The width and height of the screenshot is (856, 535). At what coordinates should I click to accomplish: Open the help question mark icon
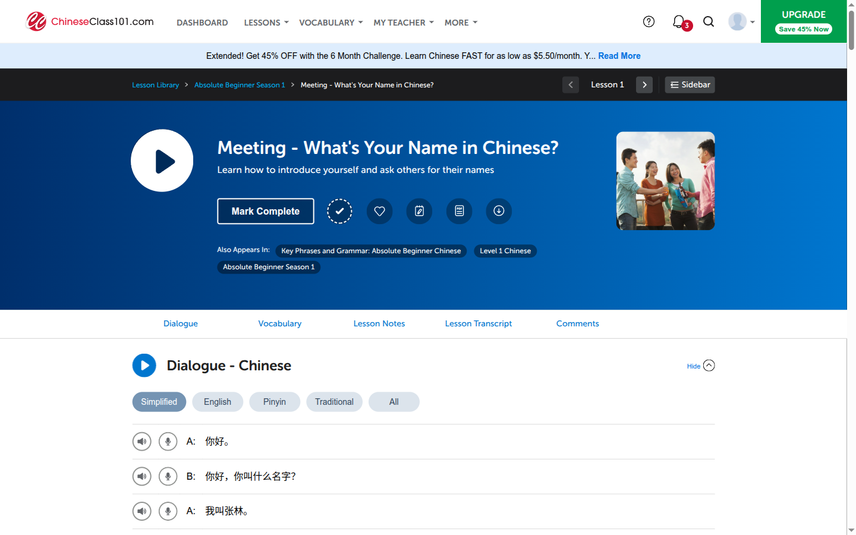tap(649, 21)
